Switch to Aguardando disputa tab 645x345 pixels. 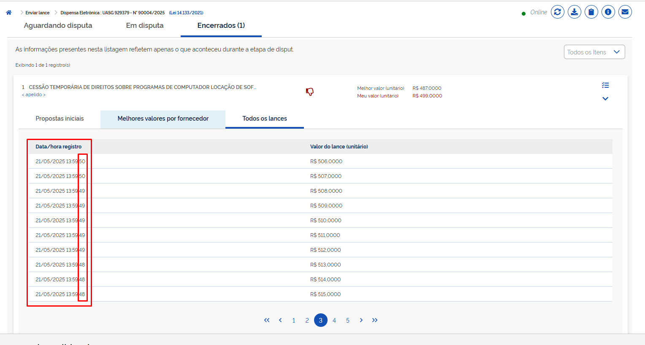pos(58,25)
